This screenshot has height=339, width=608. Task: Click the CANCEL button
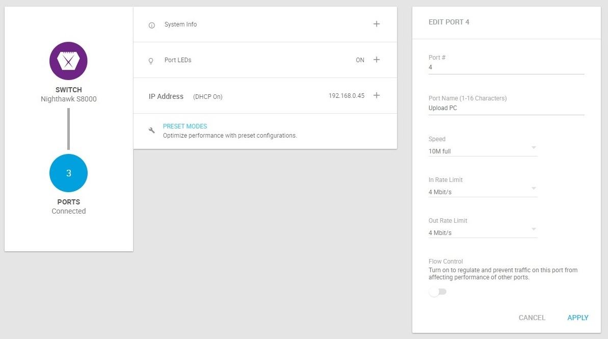[x=532, y=318]
